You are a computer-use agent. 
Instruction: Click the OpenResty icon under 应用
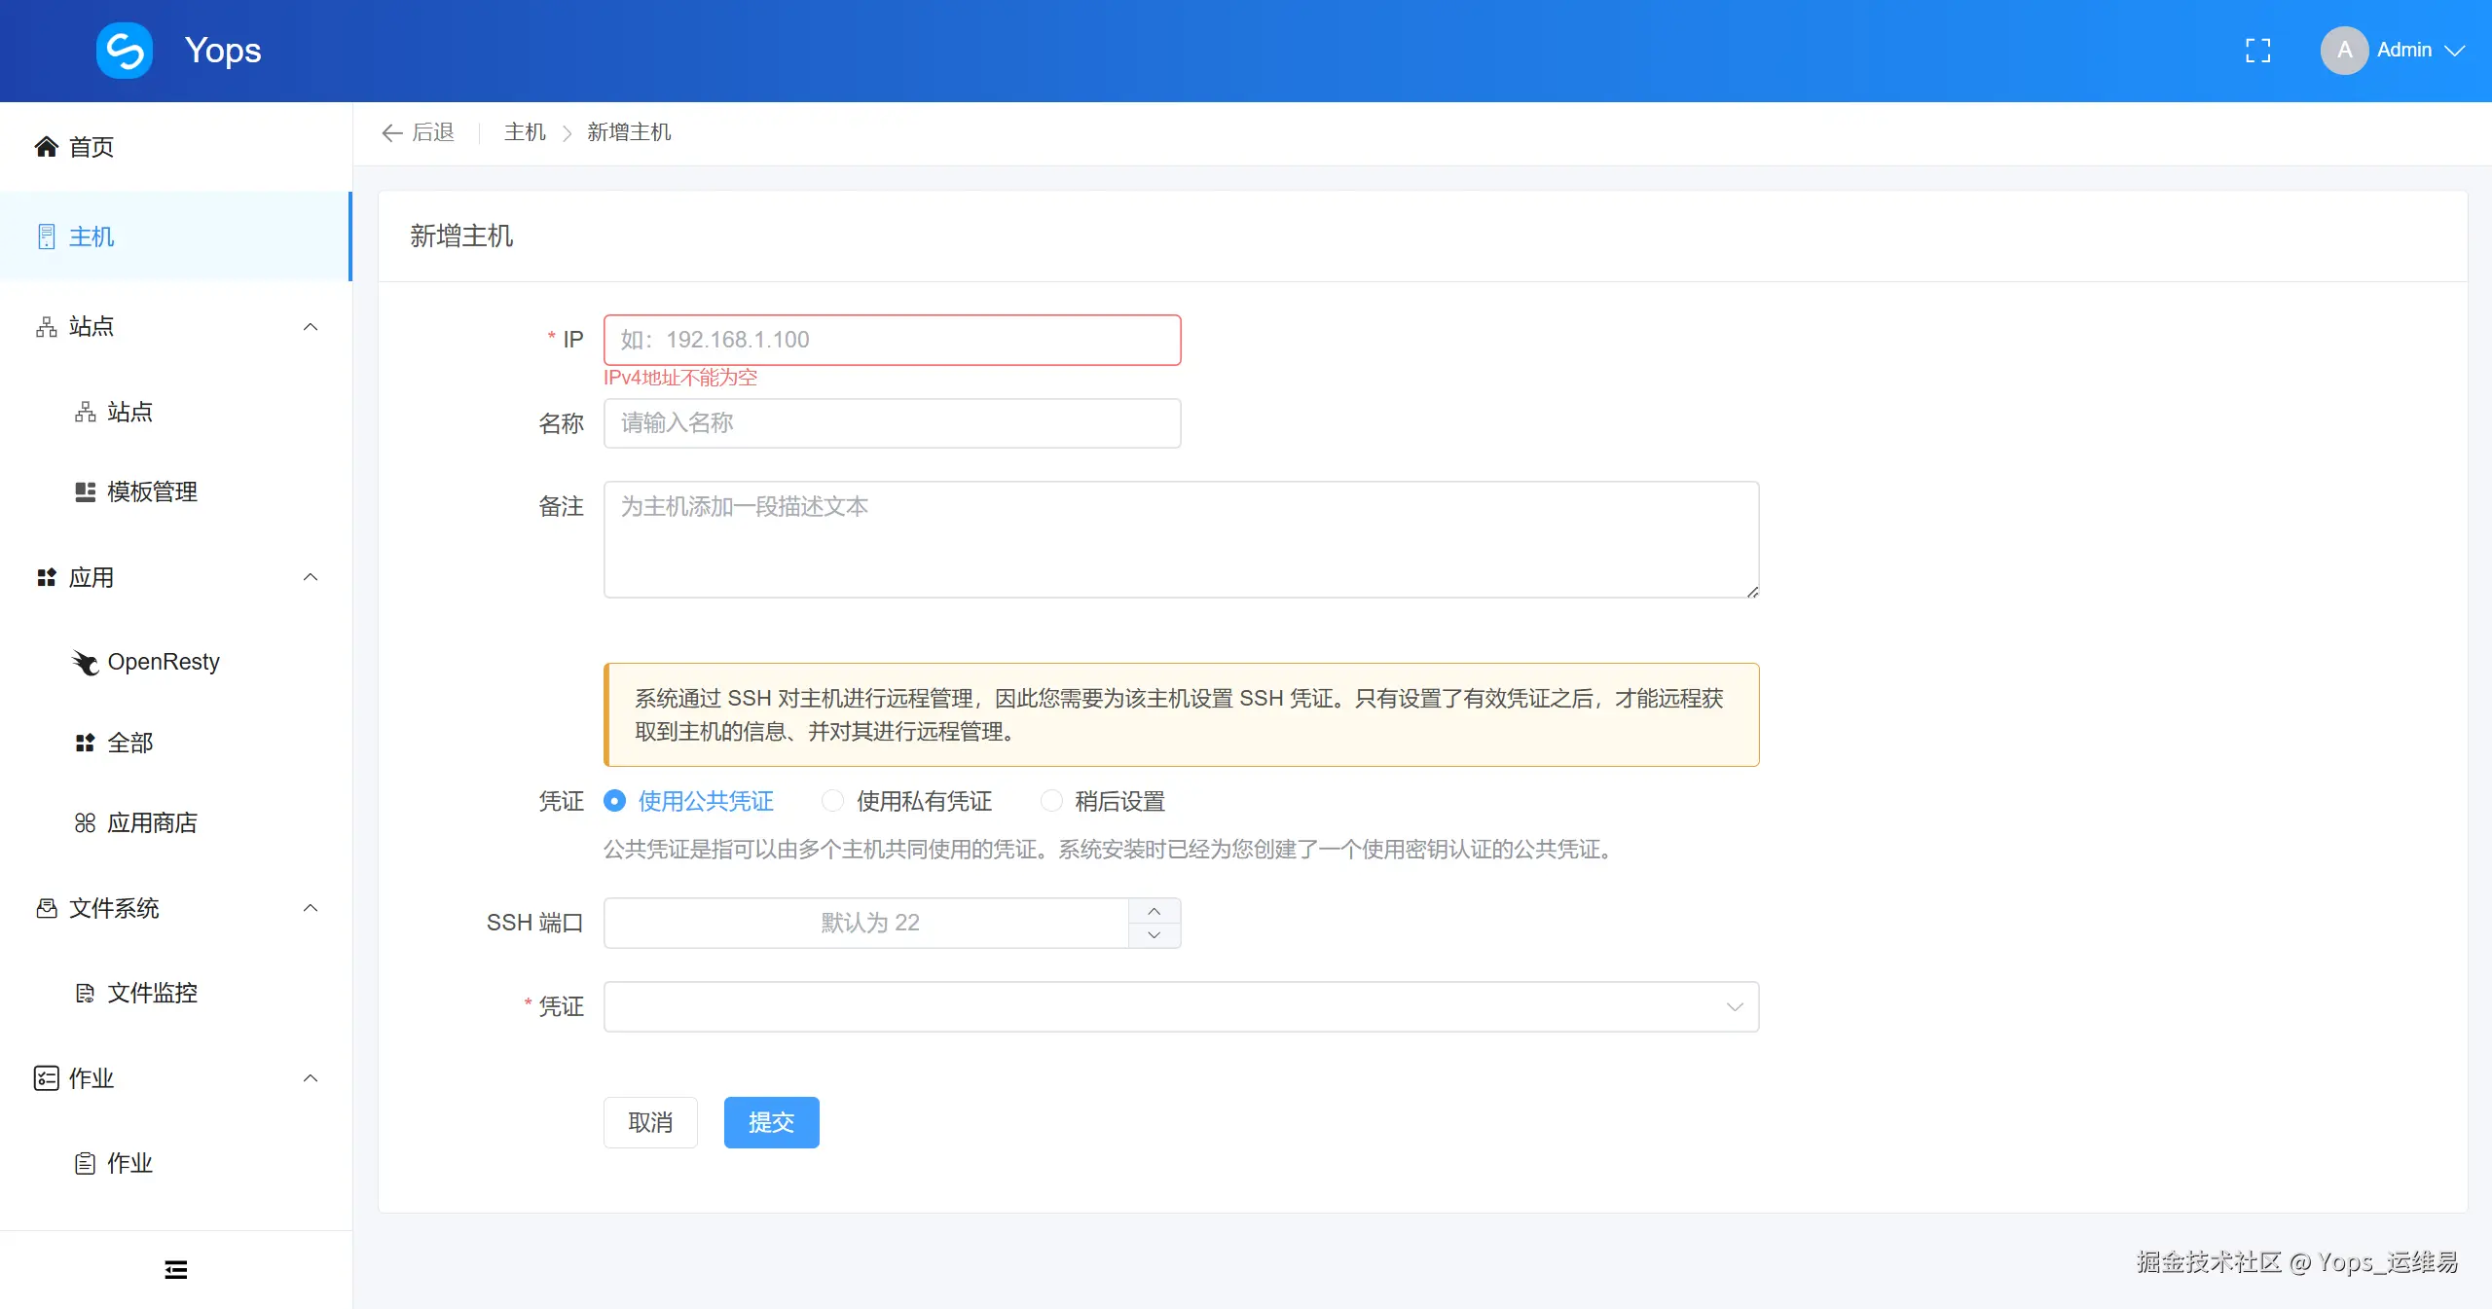[86, 662]
